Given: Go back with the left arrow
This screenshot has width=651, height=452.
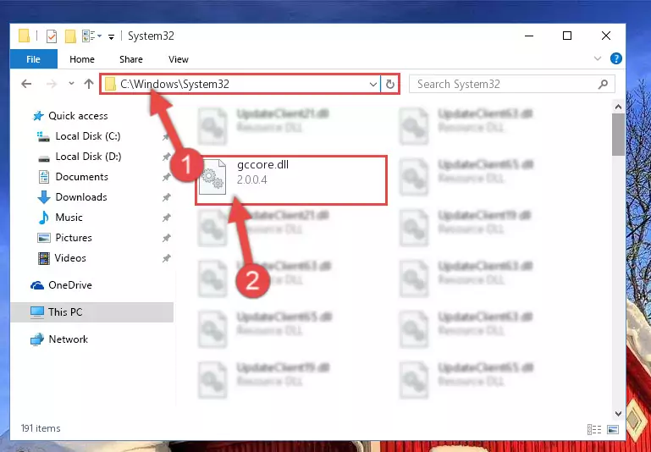Looking at the screenshot, I should point(26,85).
